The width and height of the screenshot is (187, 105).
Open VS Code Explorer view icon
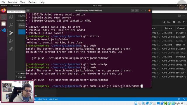click(x=11, y=17)
